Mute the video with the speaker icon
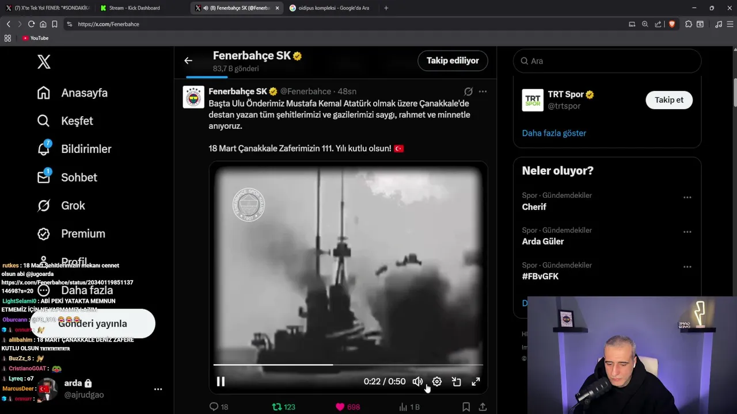Viewport: 737px width, 414px height. coord(417,382)
